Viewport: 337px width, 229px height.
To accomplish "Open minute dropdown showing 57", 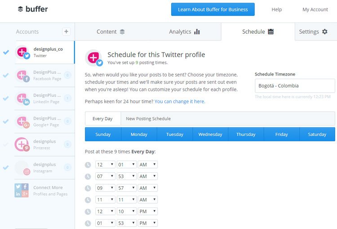I will pos(127,188).
